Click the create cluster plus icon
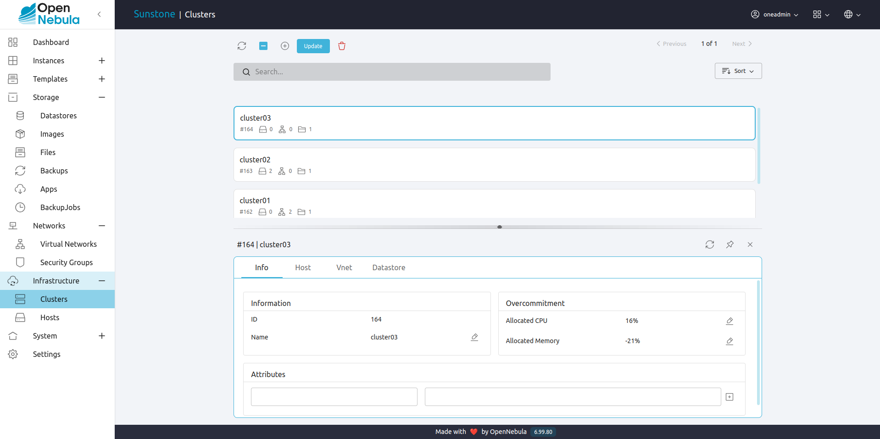The width and height of the screenshot is (880, 439). 285,46
